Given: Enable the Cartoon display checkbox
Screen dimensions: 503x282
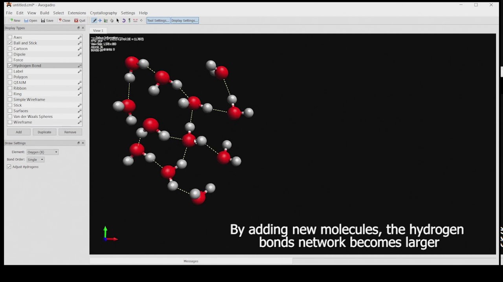Looking at the screenshot, I should click(x=10, y=49).
